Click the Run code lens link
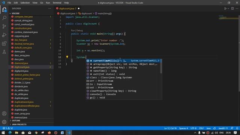The image size is (240, 135). [x=73, y=30]
